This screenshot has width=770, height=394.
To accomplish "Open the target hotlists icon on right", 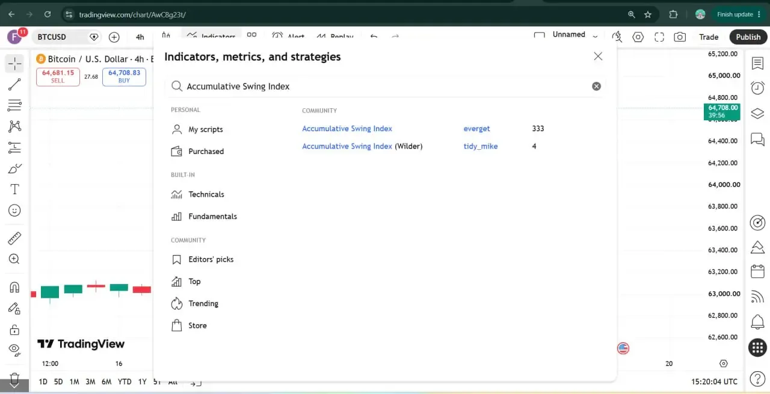I will pos(757,223).
